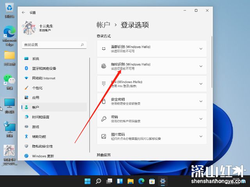Click the taskbar Search icon
Image resolution: width=250 pixels, height=187 pixels.
[98, 181]
